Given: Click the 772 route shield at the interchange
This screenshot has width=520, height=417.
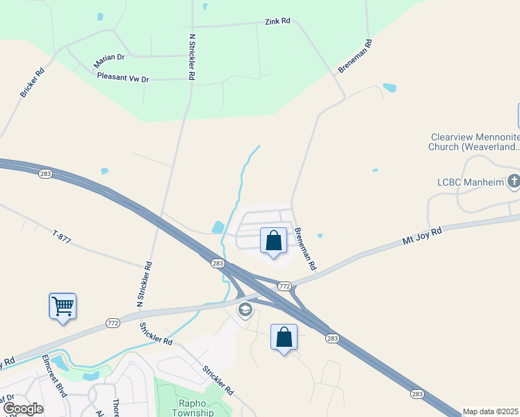Looking at the screenshot, I should [284, 286].
